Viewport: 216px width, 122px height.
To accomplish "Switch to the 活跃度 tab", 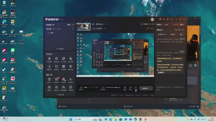I will coord(173,34).
